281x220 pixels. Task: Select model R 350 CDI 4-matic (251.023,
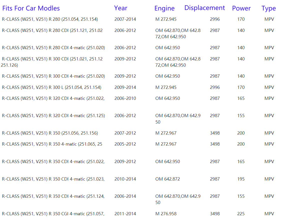tap(53, 179)
